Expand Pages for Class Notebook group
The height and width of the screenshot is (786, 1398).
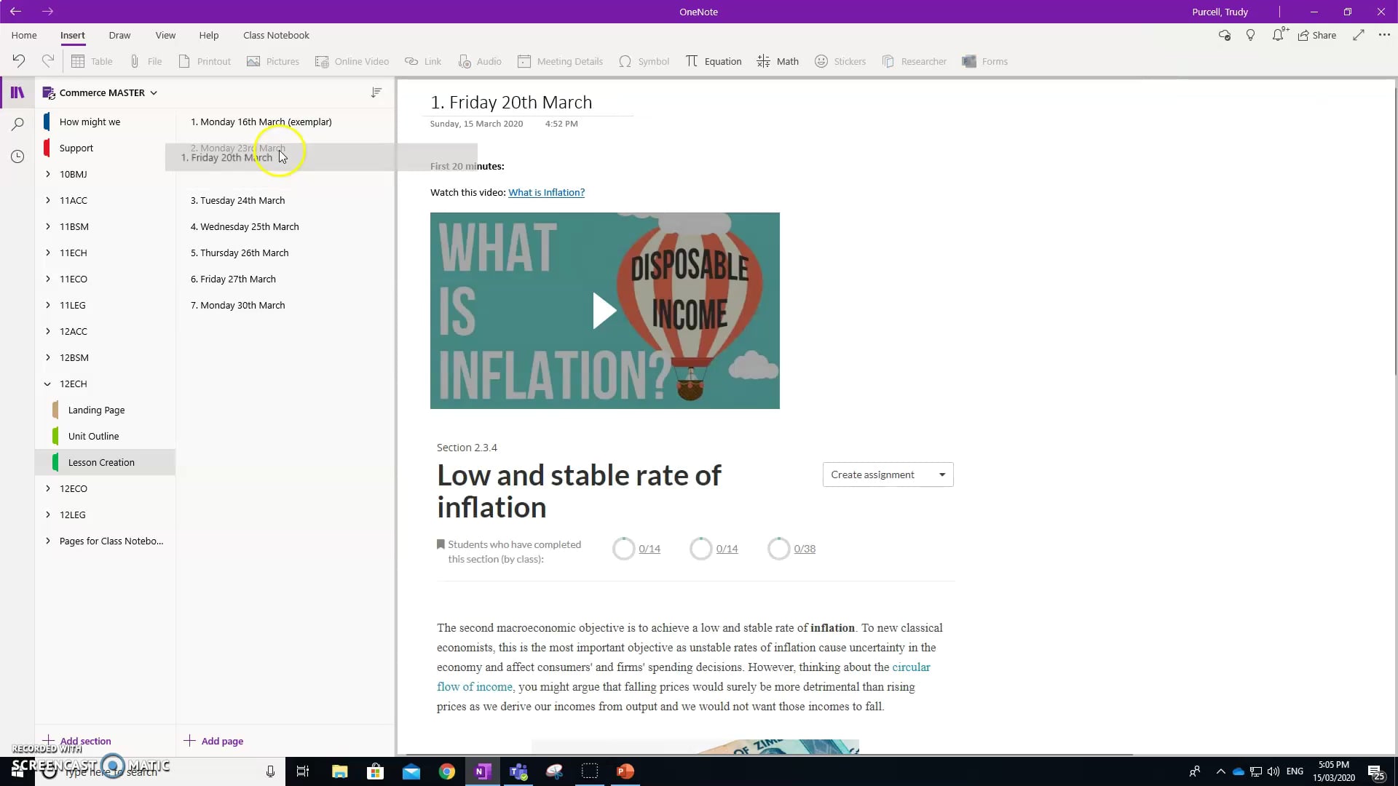point(48,541)
